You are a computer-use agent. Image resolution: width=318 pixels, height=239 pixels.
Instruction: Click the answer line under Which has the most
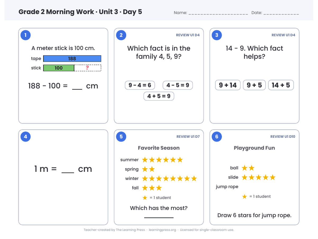click(x=159, y=218)
